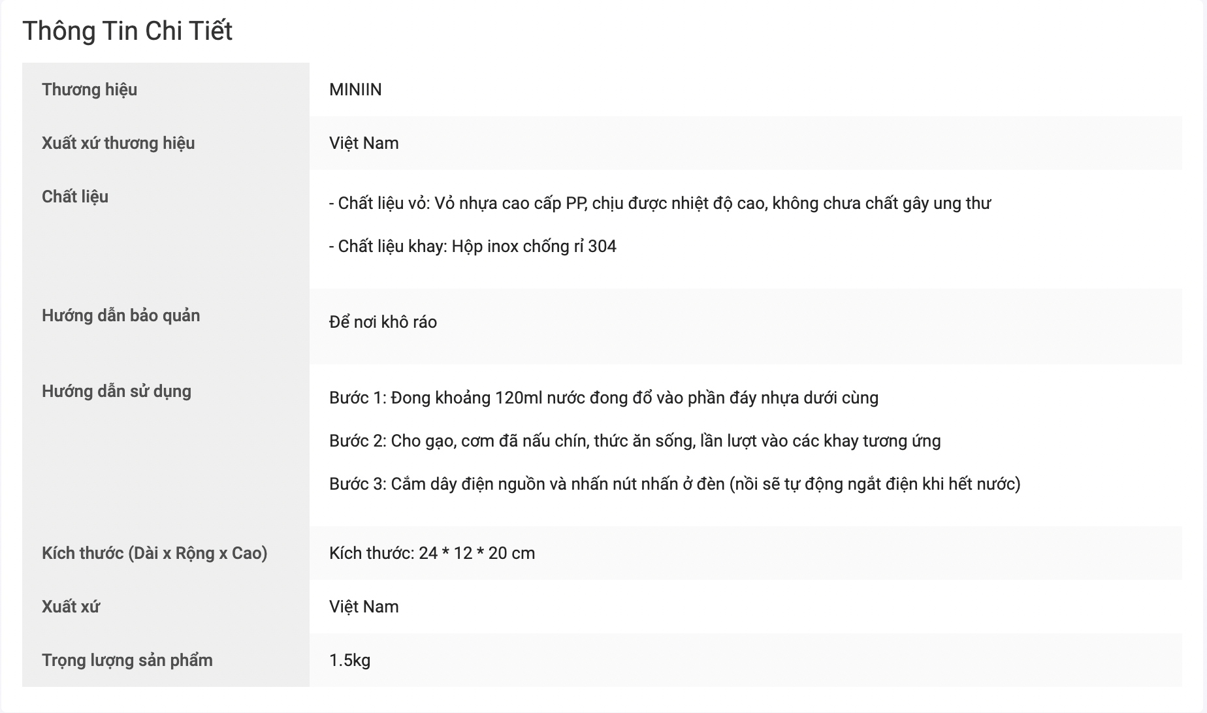
Task: Click the "Hướng dẫn sử dụng" label
Action: click(x=116, y=391)
